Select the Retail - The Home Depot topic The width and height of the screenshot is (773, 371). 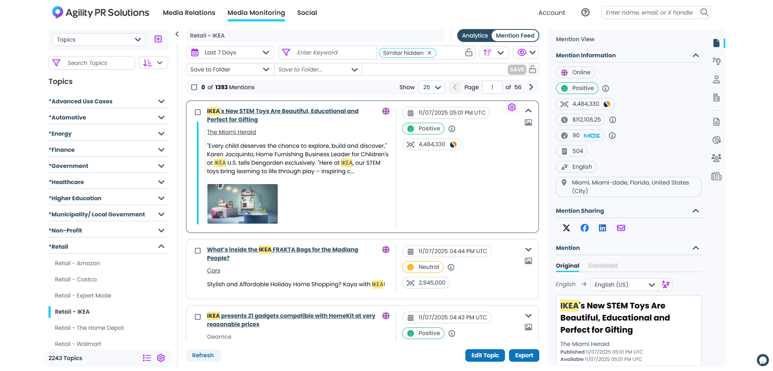pos(89,328)
